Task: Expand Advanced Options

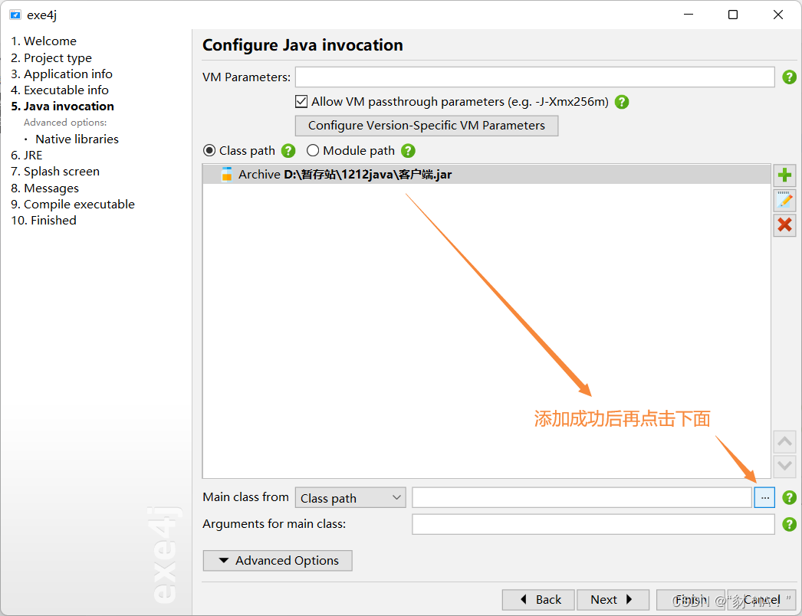Action: 277,560
